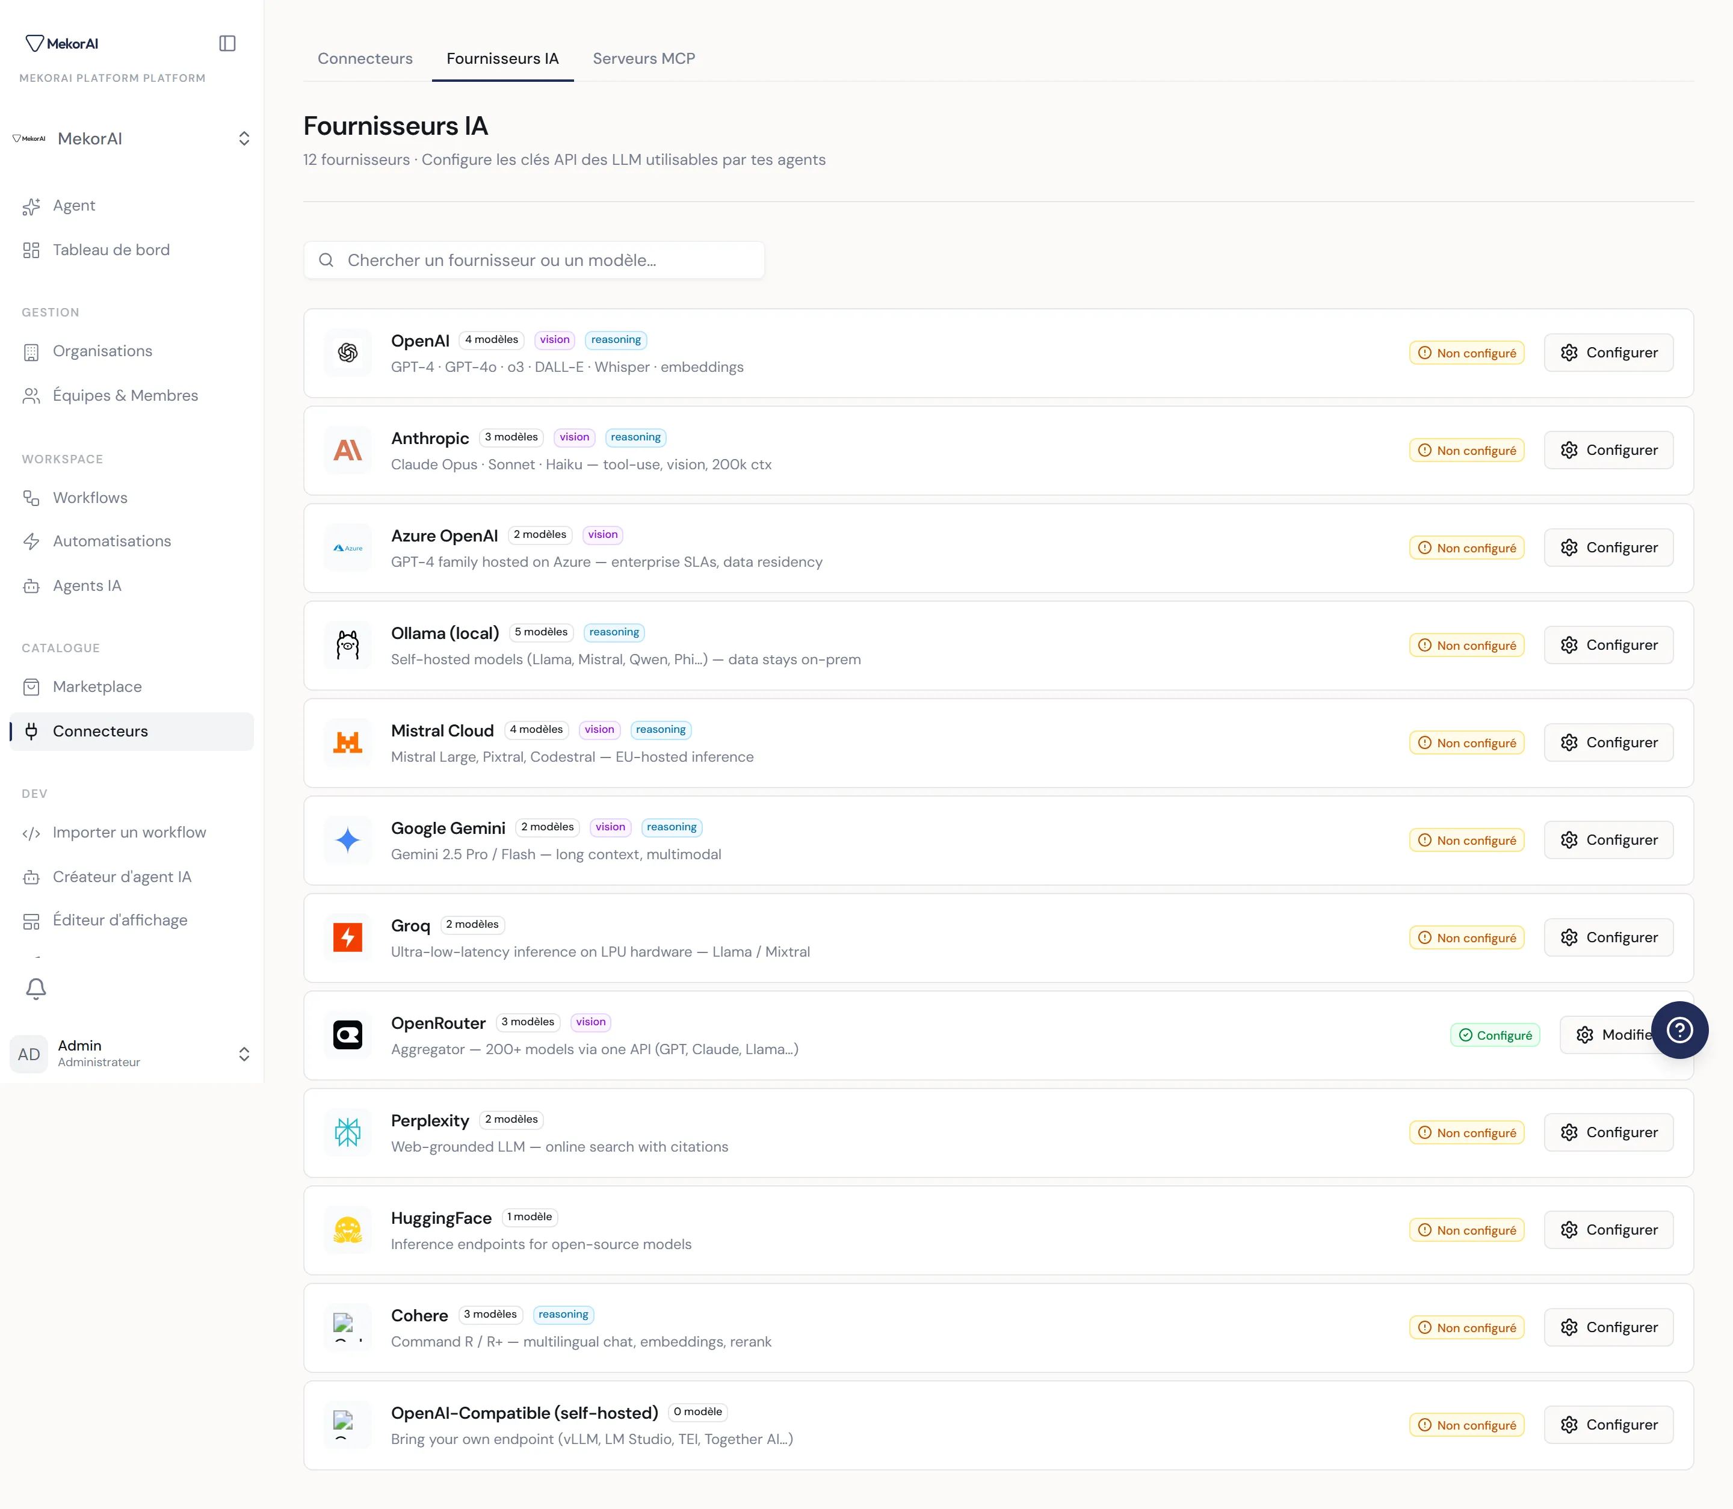Select Fournisseurs IA tab
The width and height of the screenshot is (1733, 1509).
point(502,58)
